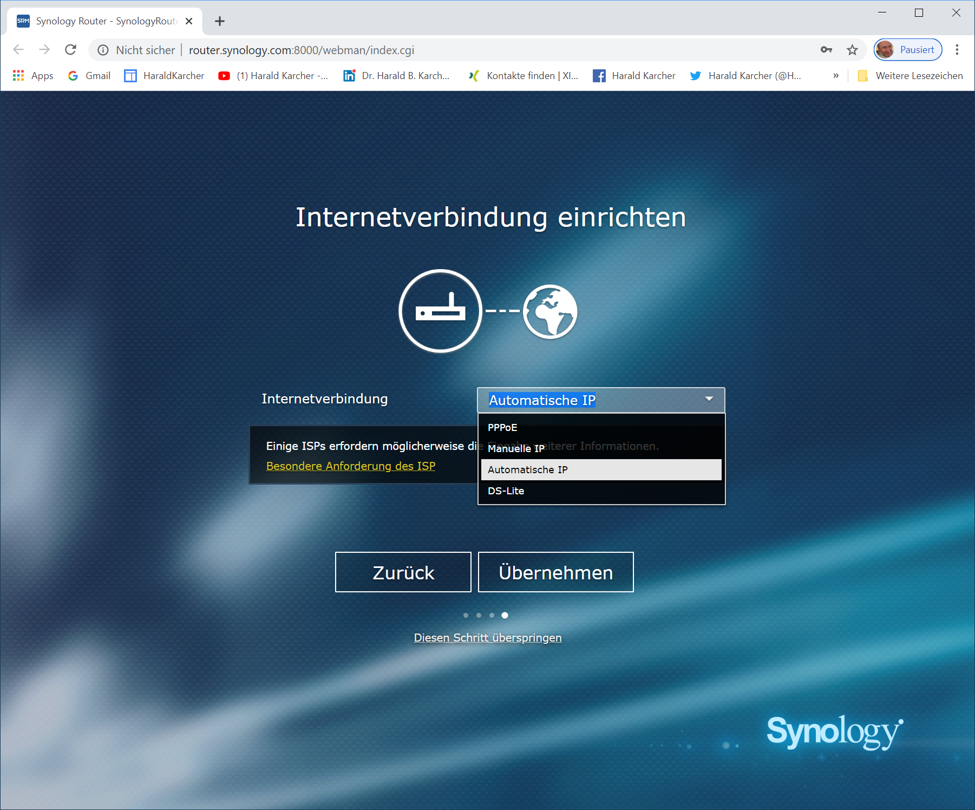Follow the 'Diesen Schritt überspringen' link
This screenshot has width=975, height=810.
tap(488, 637)
